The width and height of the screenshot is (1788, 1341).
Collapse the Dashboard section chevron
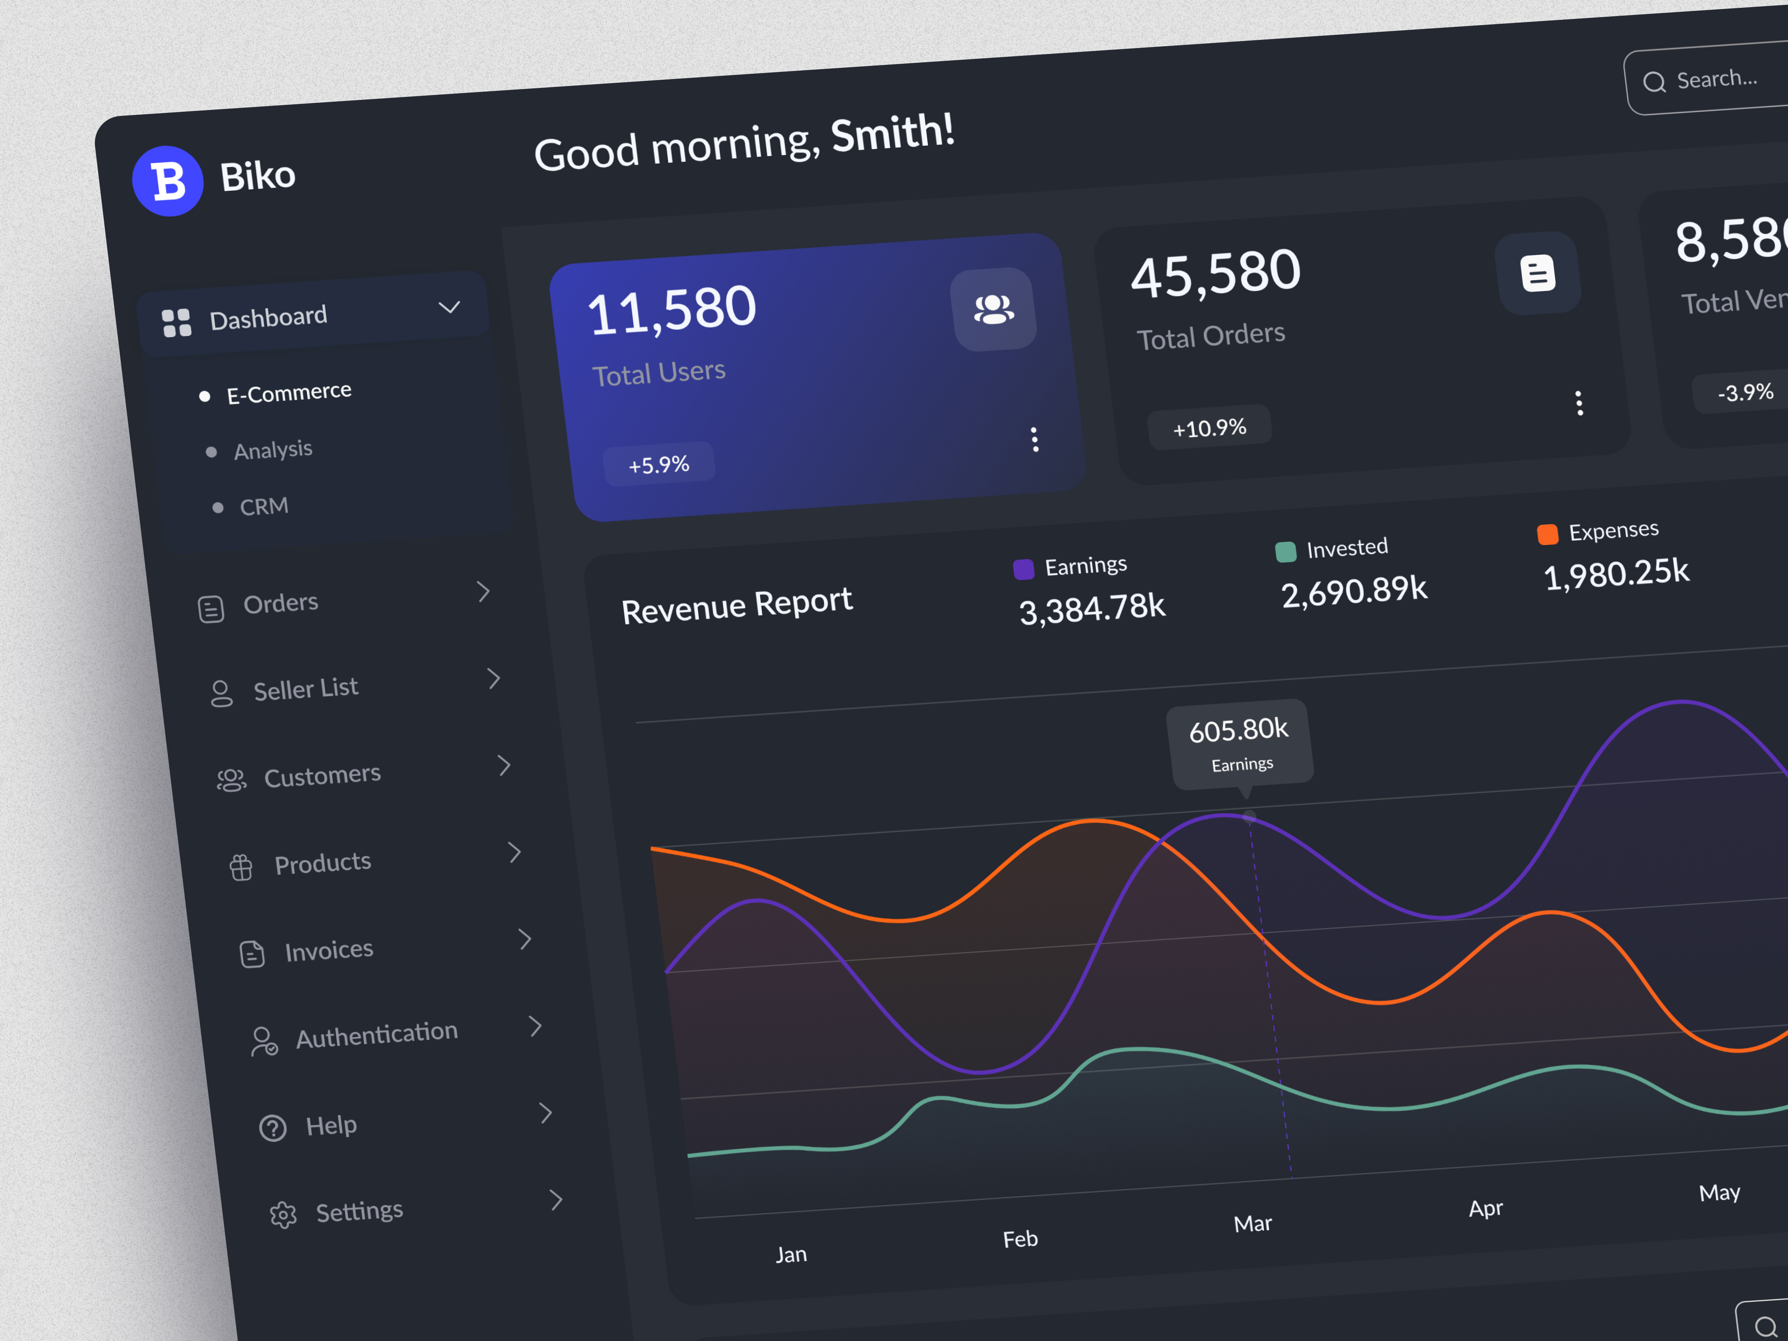pos(450,307)
